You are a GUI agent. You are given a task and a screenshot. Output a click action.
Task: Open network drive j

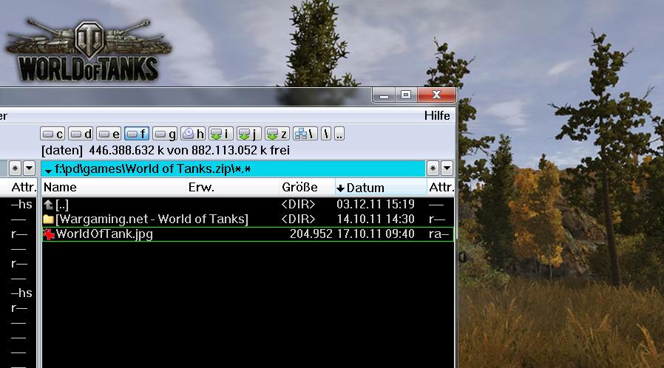tap(248, 134)
